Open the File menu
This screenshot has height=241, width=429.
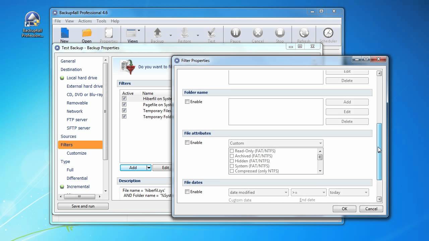coord(58,21)
